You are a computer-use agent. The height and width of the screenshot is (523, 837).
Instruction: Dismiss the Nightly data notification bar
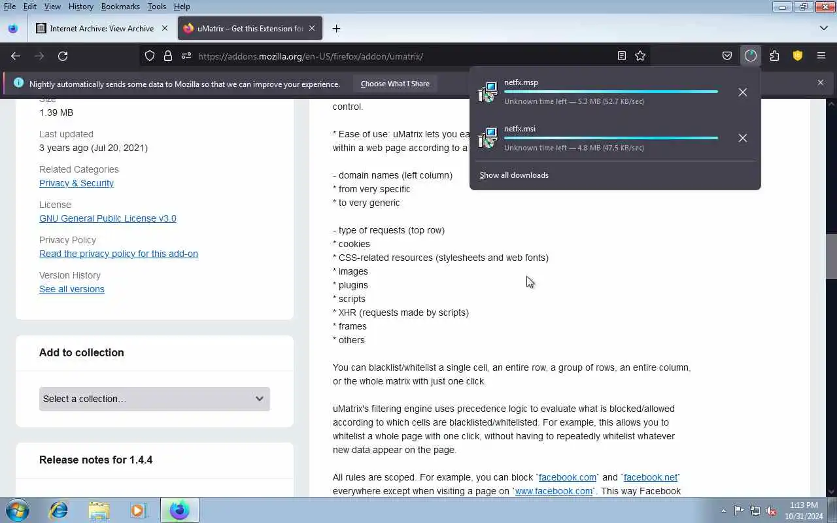pos(821,83)
